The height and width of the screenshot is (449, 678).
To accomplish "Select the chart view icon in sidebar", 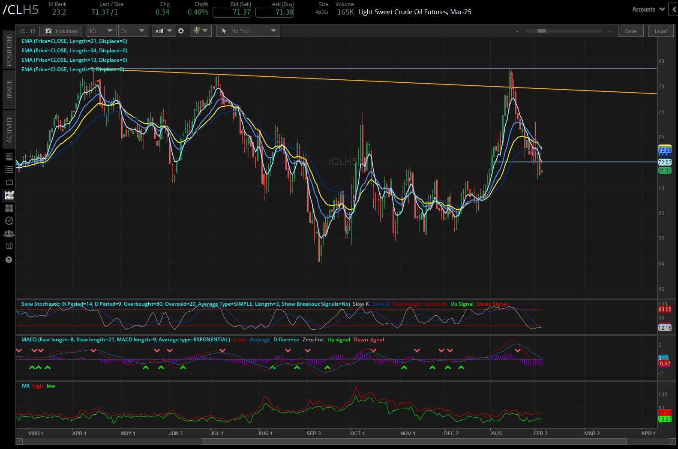I will pyautogui.click(x=9, y=195).
